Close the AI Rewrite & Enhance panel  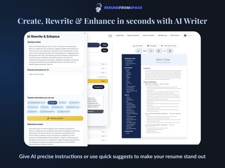click(85, 33)
